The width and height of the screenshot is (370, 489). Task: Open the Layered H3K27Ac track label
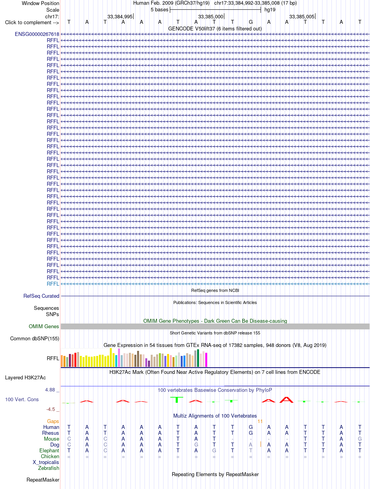[x=25, y=378]
